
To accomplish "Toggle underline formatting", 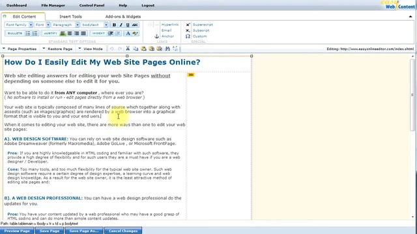I will (x=128, y=25).
